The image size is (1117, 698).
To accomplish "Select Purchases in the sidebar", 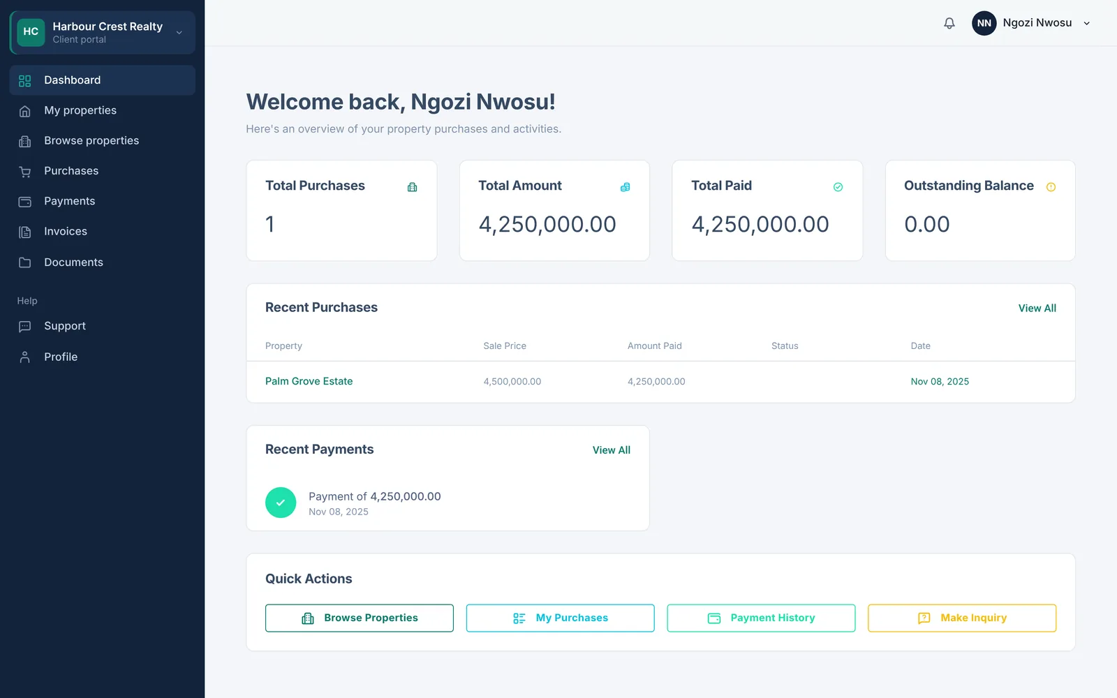I will pyautogui.click(x=103, y=171).
